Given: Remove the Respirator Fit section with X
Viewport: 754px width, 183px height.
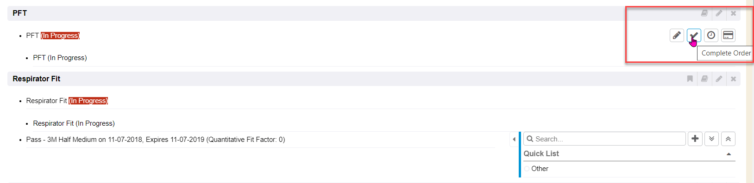Looking at the screenshot, I should pyautogui.click(x=733, y=79).
